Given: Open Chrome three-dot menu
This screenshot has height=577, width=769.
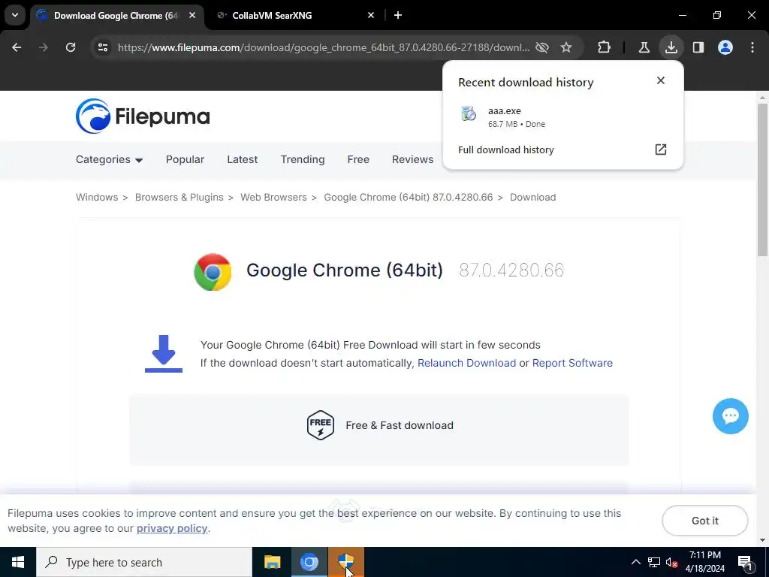Looking at the screenshot, I should 752,47.
